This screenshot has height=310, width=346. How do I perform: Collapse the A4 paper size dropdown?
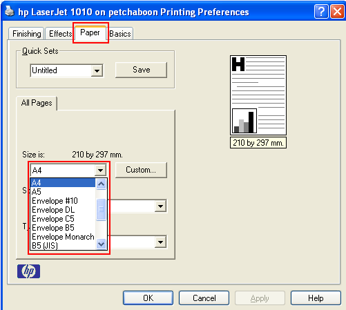(x=100, y=171)
